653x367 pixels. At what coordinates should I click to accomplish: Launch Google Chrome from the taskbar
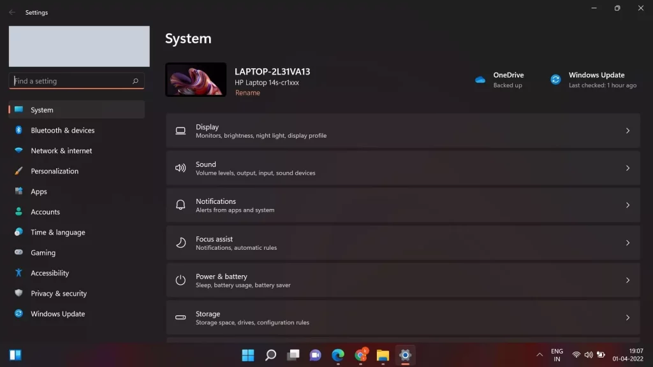pyautogui.click(x=361, y=355)
